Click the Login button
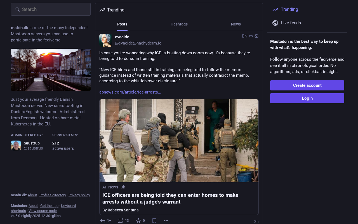The image size is (358, 224). click(307, 98)
